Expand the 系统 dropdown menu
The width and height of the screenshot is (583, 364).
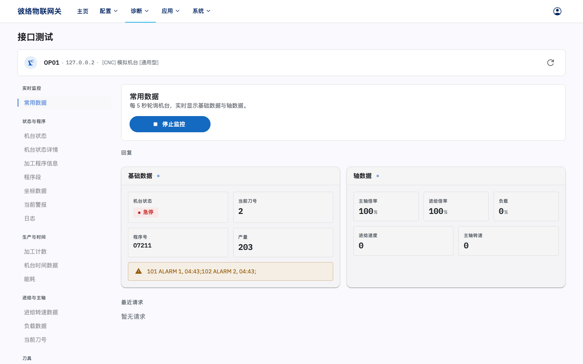(x=202, y=11)
